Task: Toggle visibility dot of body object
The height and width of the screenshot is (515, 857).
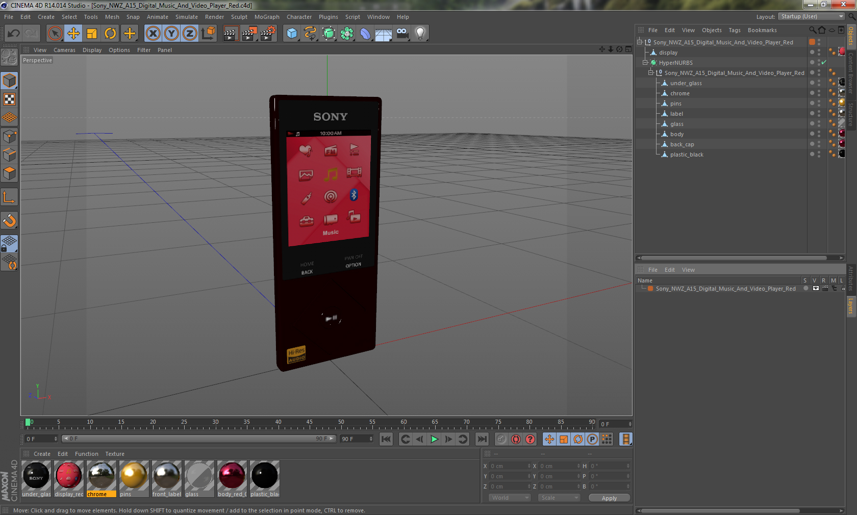Action: pyautogui.click(x=812, y=133)
